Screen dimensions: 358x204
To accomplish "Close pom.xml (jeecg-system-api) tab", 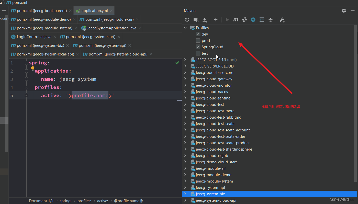I will tap(130, 46).
